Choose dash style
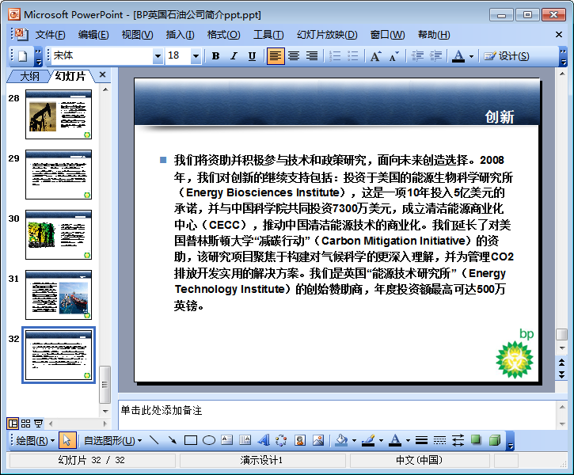The image size is (574, 475). (x=439, y=440)
